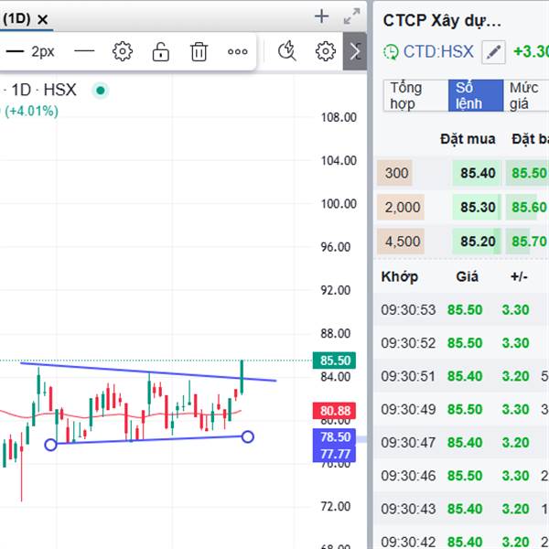Open more options three-dots menu
The height and width of the screenshot is (549, 549).
(x=237, y=52)
